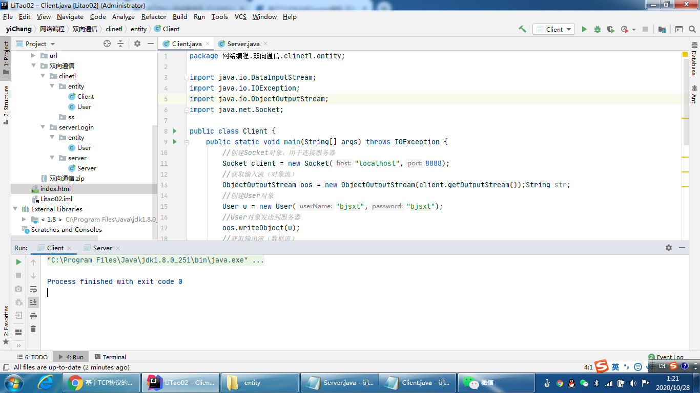Click the Up the Stack Trace arrow

click(33, 262)
